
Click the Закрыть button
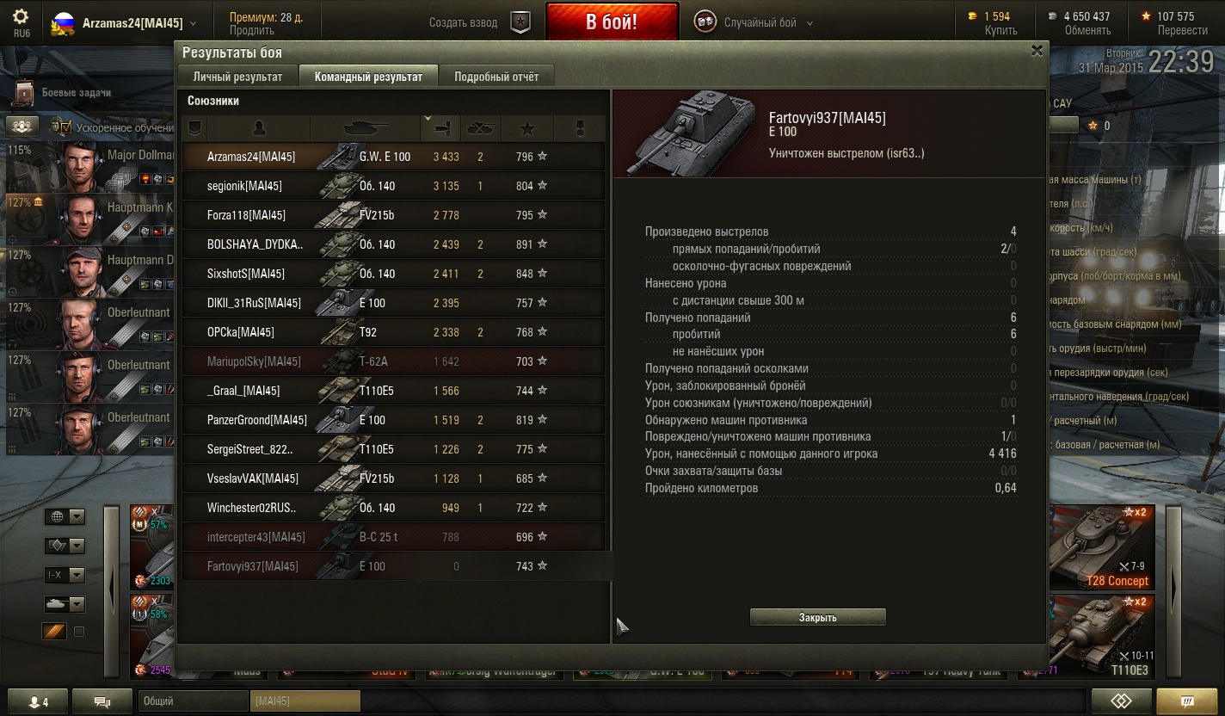click(x=817, y=617)
